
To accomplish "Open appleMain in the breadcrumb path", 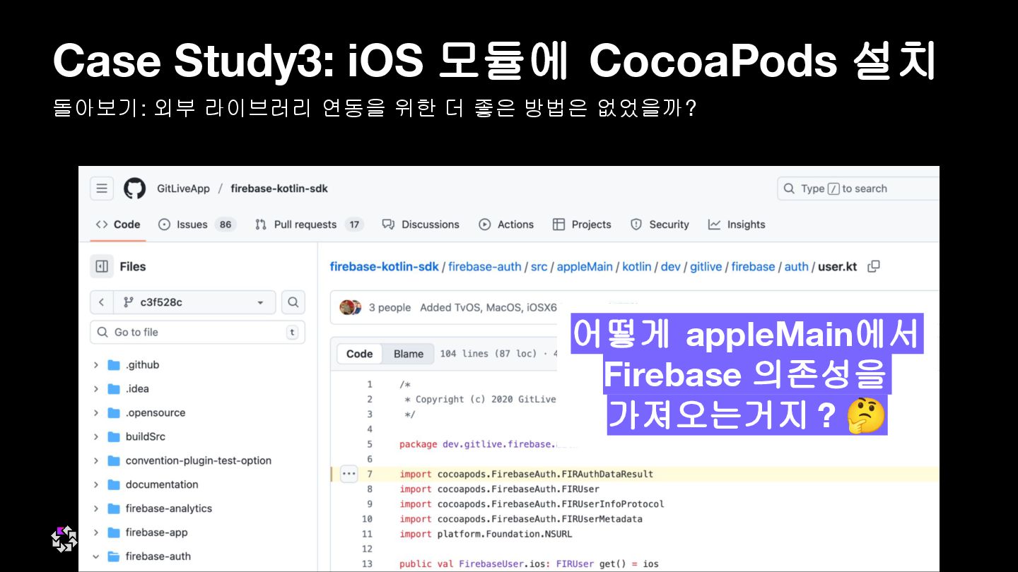I will [x=585, y=266].
